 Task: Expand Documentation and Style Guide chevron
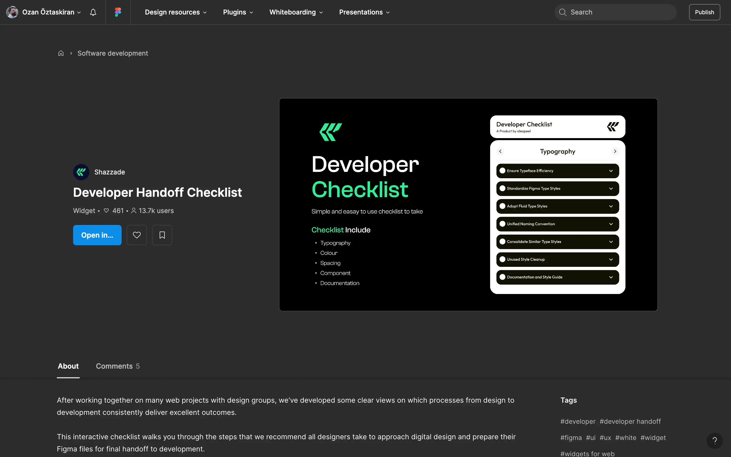pyautogui.click(x=611, y=277)
